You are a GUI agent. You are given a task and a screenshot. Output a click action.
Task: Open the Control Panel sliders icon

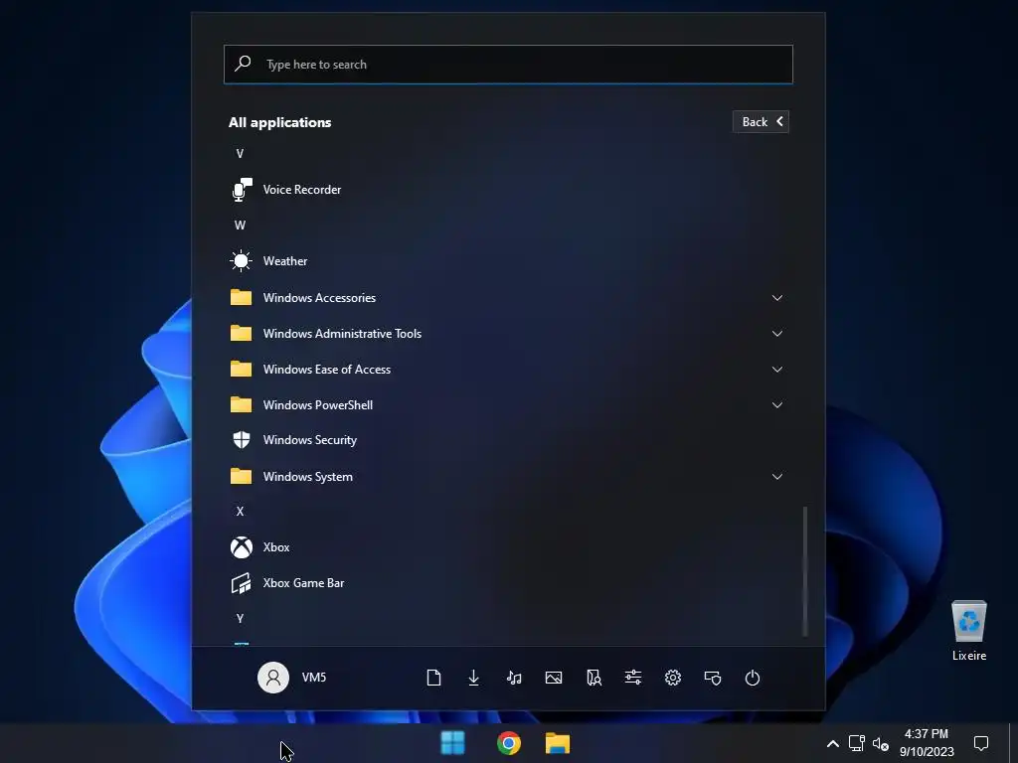click(633, 678)
